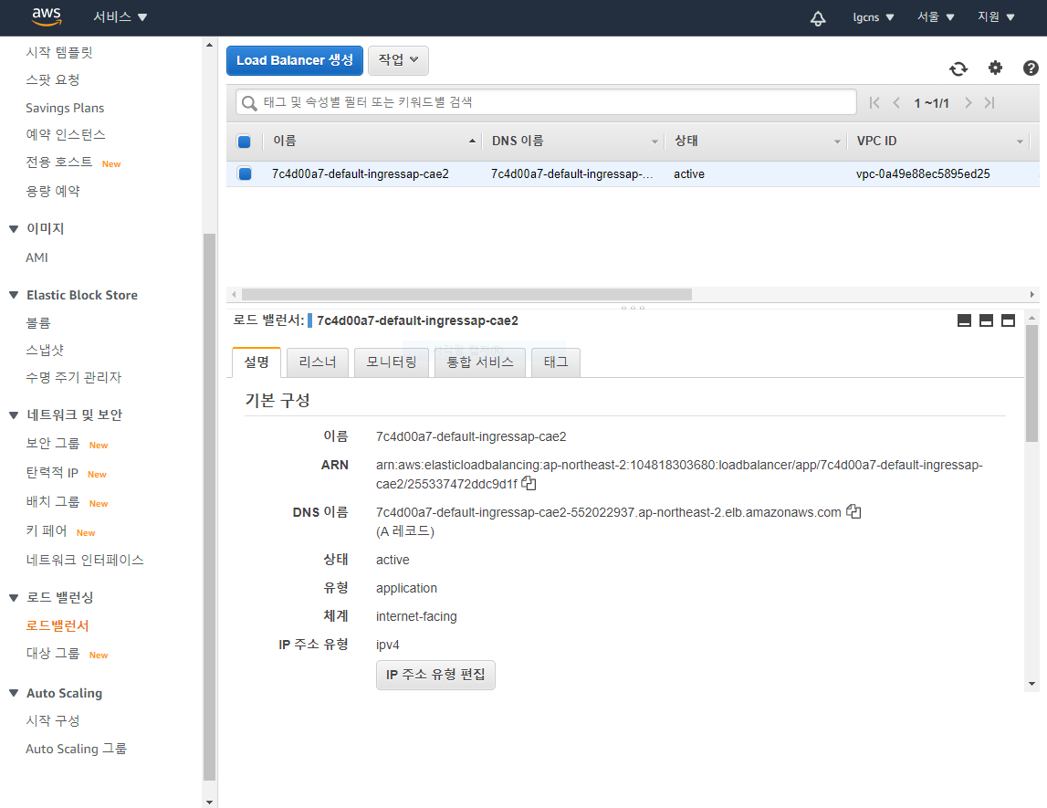Collapse the Elastic Block Store section
1047x808 pixels.
(14, 295)
